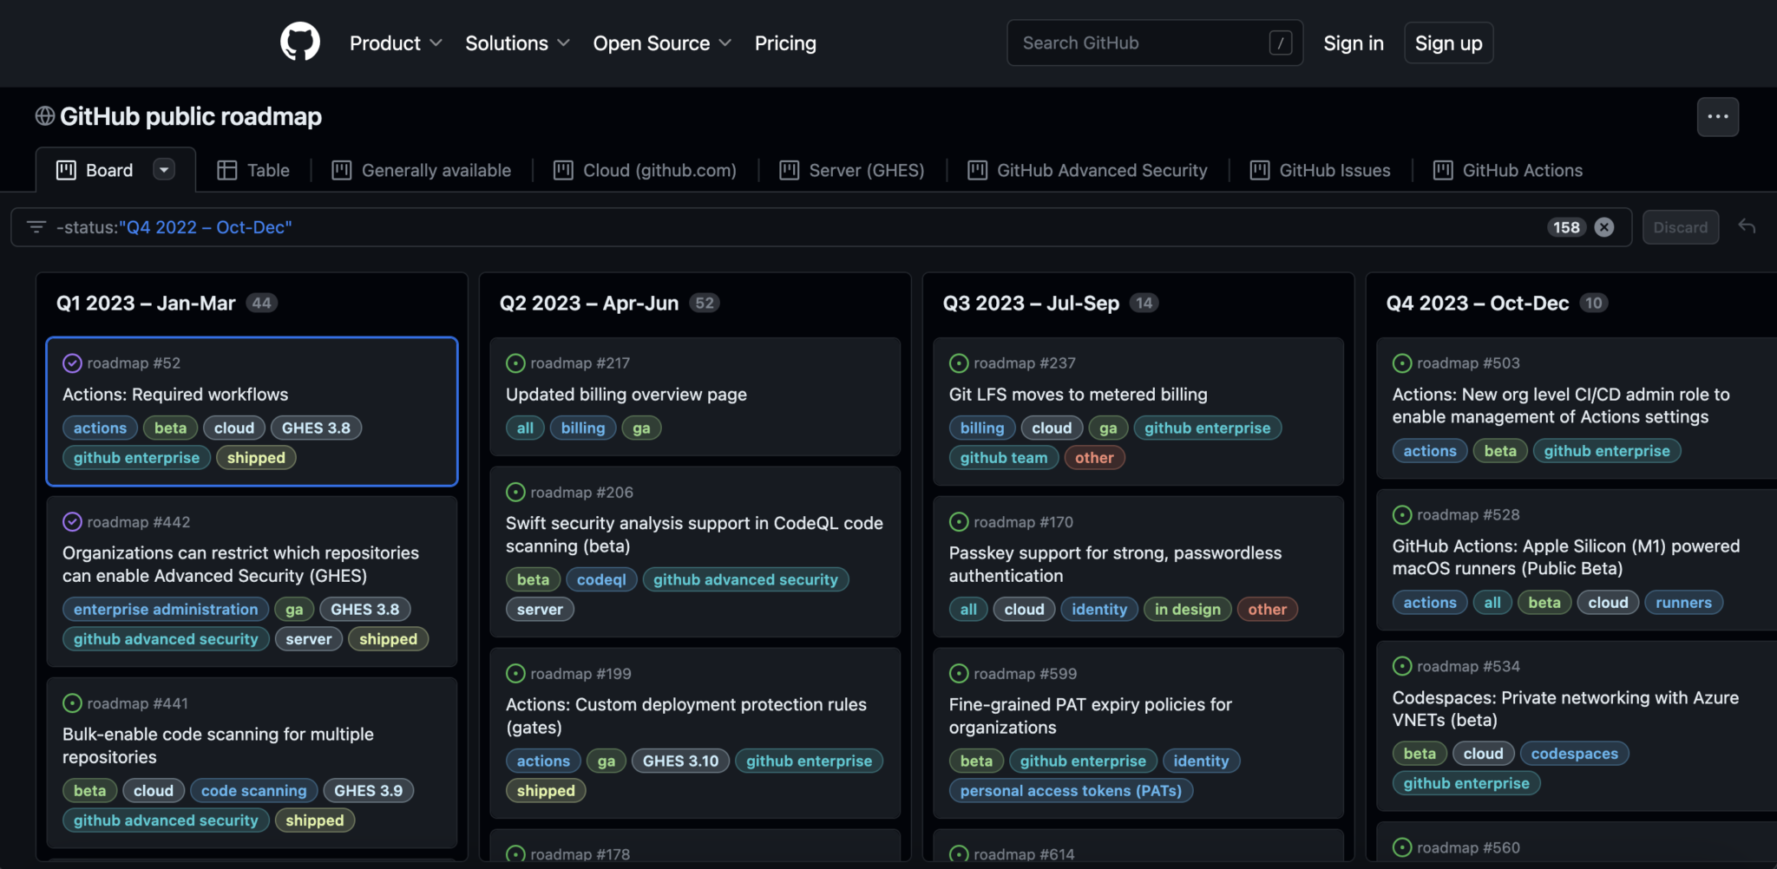Click the Sign up button
This screenshot has width=1777, height=869.
point(1448,43)
